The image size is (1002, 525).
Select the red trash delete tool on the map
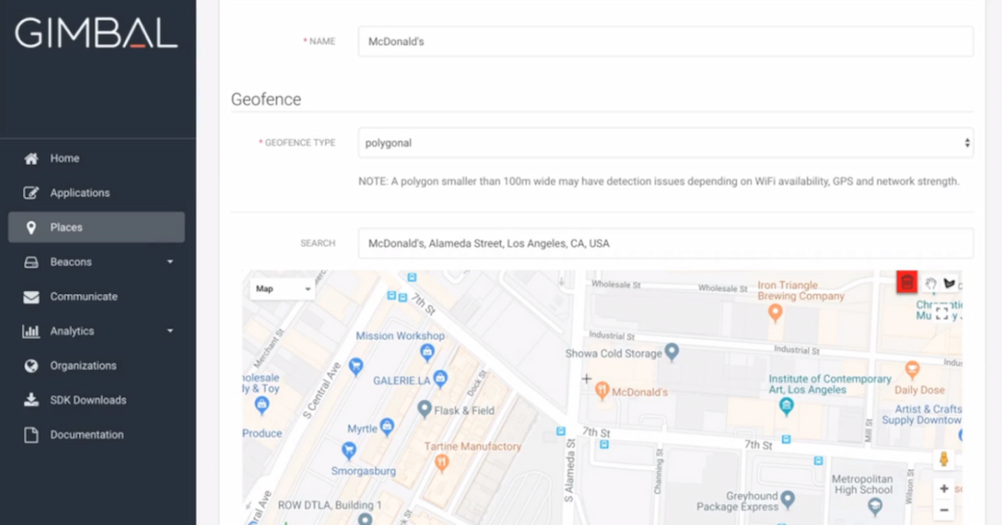pos(906,283)
